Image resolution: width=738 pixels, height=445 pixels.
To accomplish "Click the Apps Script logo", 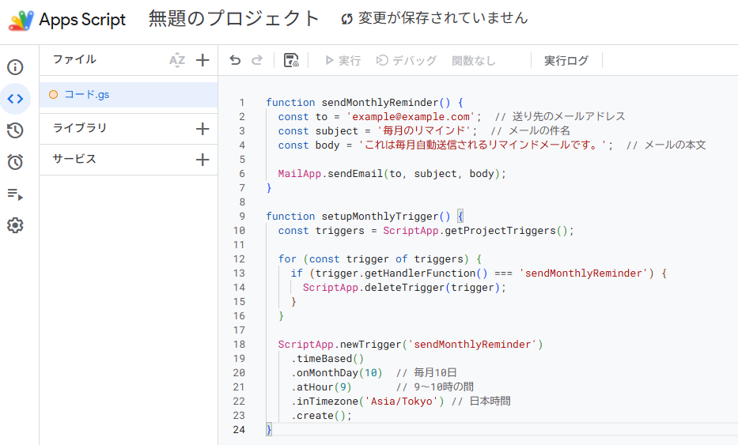I will click(x=21, y=20).
